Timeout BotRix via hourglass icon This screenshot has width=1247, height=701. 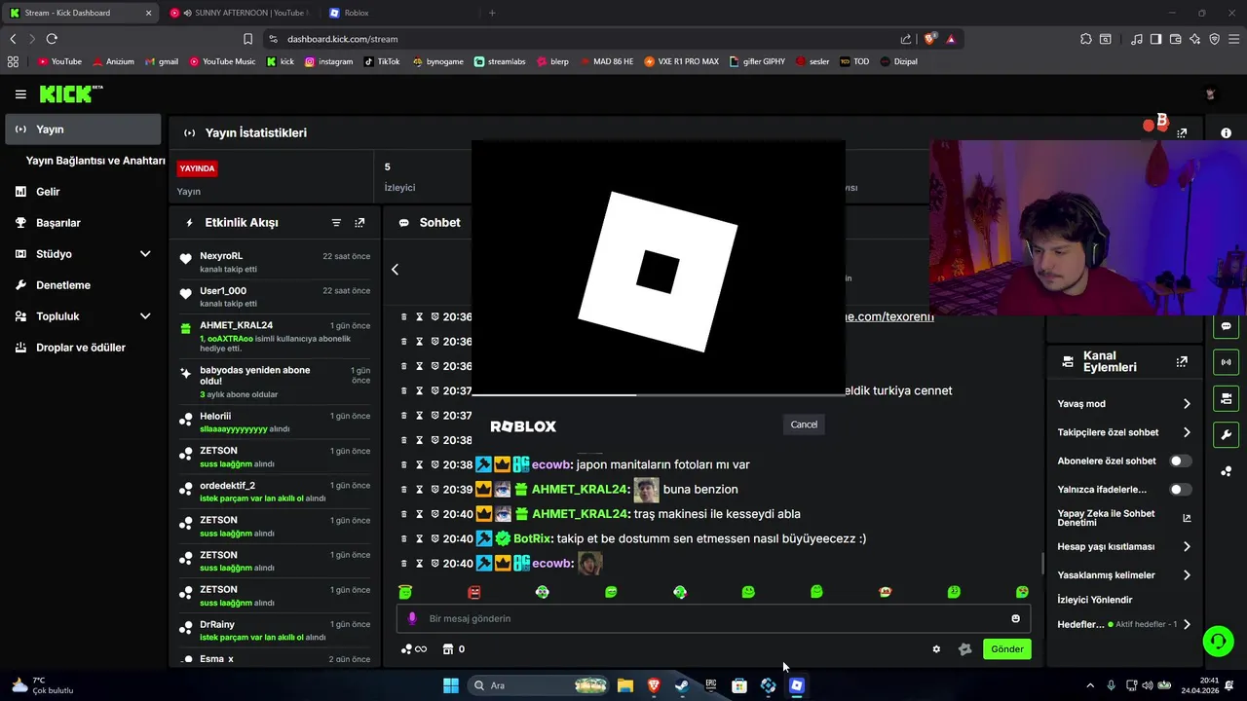point(420,538)
